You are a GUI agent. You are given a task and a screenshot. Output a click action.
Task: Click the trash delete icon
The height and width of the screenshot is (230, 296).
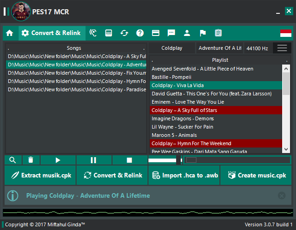31,160
